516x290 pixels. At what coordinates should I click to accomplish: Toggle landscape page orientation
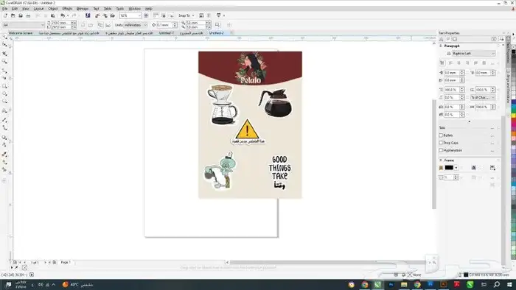click(x=91, y=25)
